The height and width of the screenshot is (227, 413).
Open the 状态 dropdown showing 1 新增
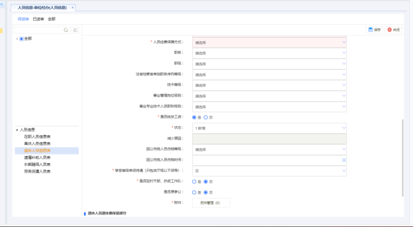coord(269,128)
